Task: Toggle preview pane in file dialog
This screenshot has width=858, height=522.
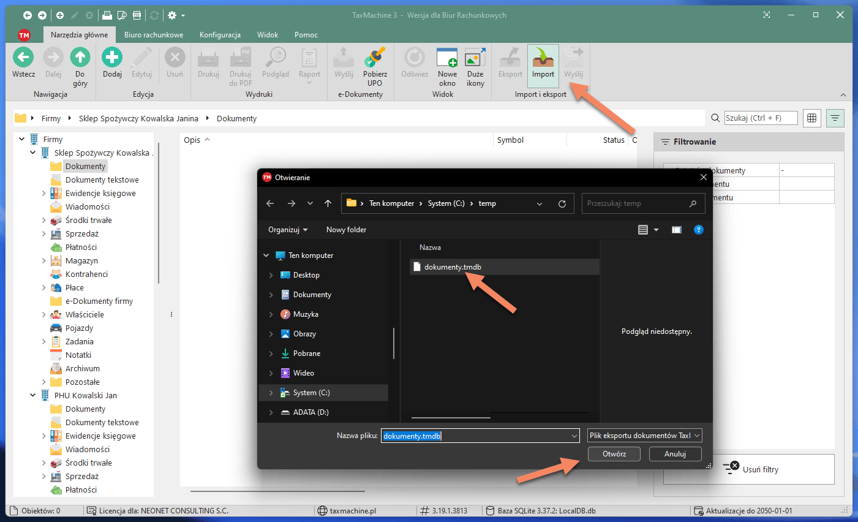Action: [x=677, y=230]
